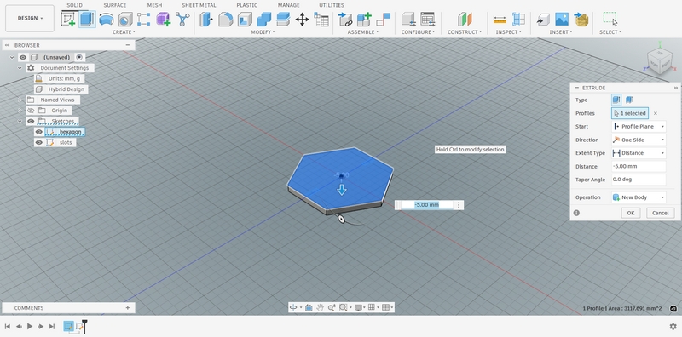Activate the window Select tool icon
Viewport: 682px width, 337px height.
pyautogui.click(x=610, y=19)
